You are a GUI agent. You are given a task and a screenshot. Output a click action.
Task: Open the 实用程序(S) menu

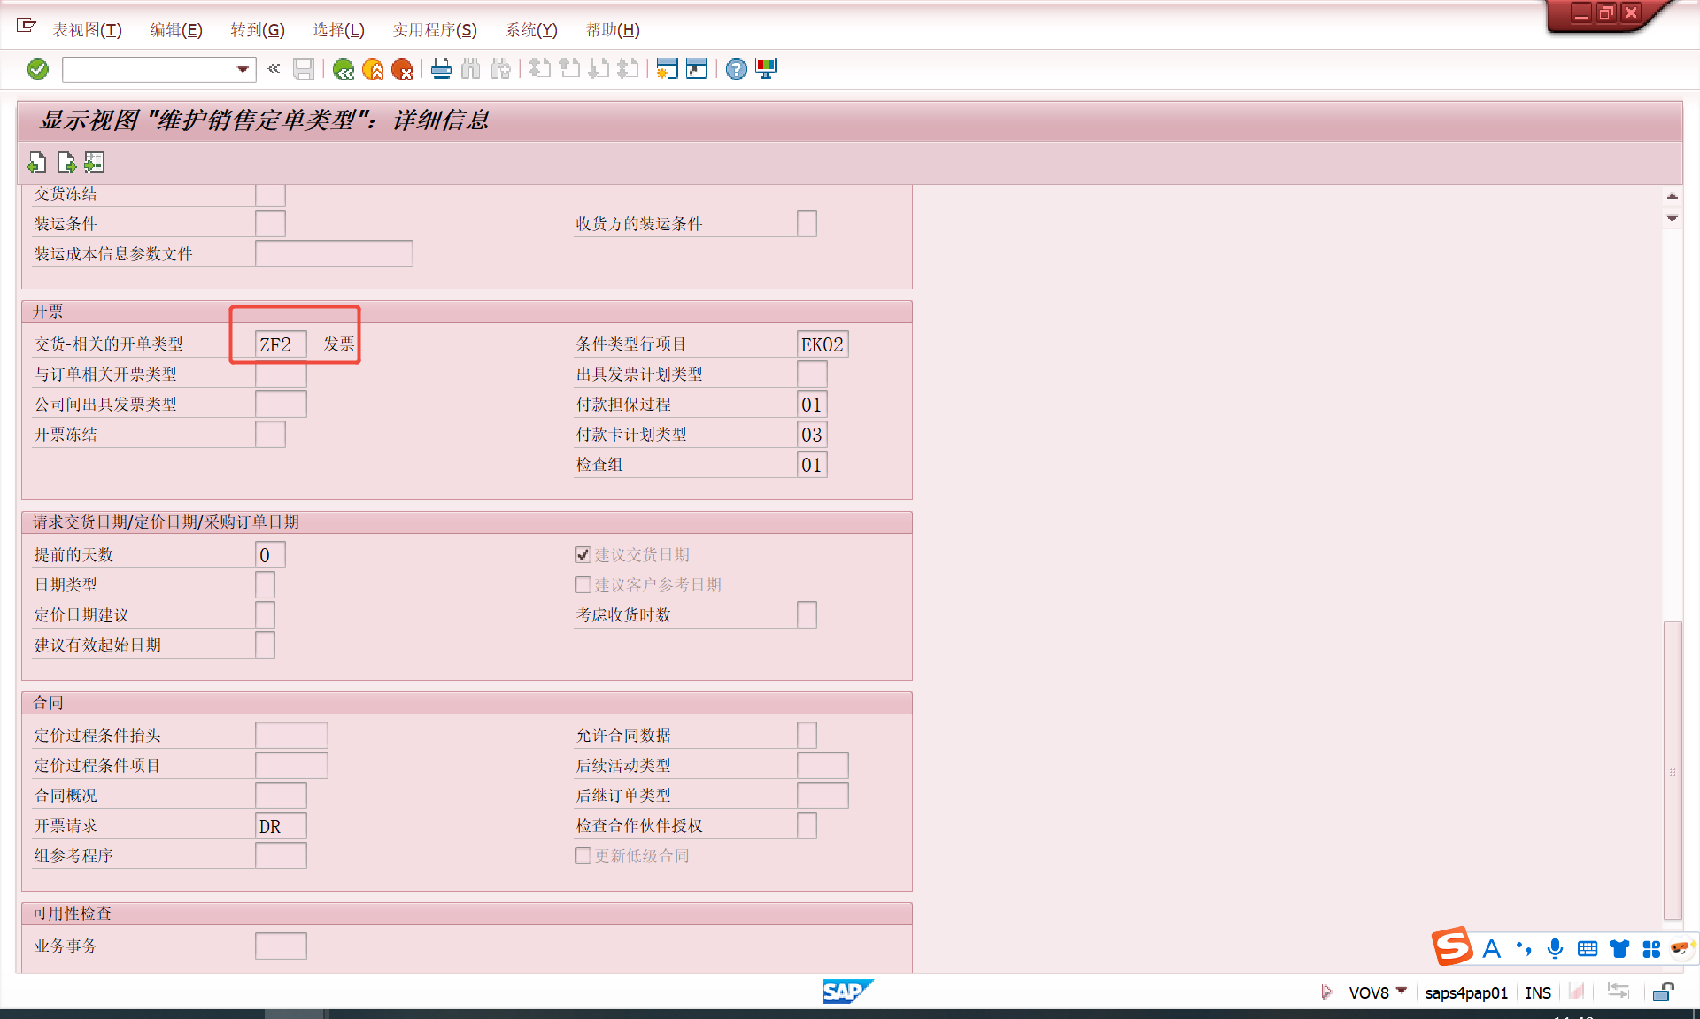435,30
